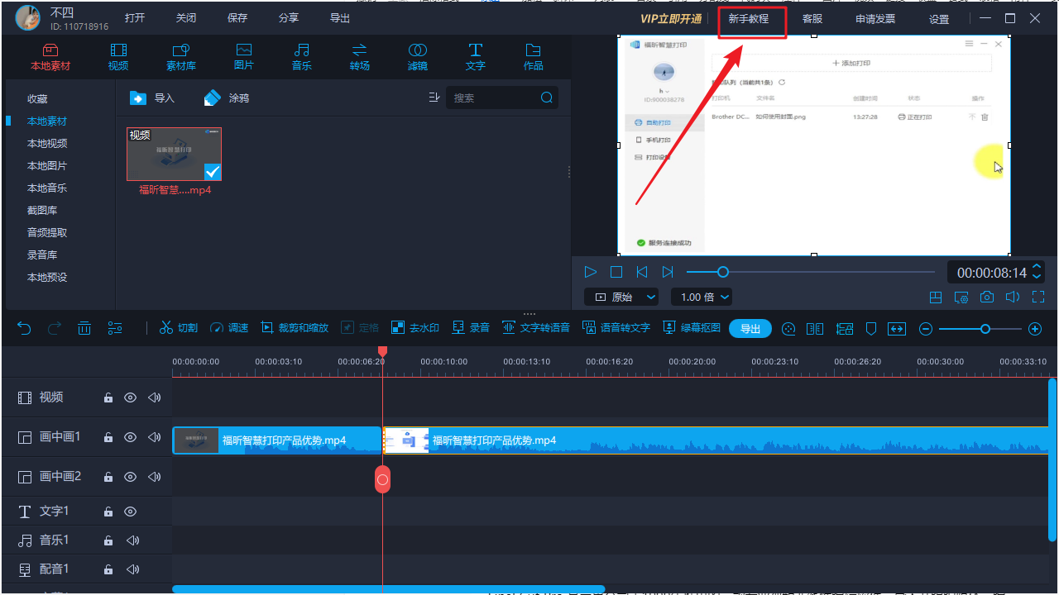Mute the 音乐1 track
The image size is (1059, 595).
point(132,540)
